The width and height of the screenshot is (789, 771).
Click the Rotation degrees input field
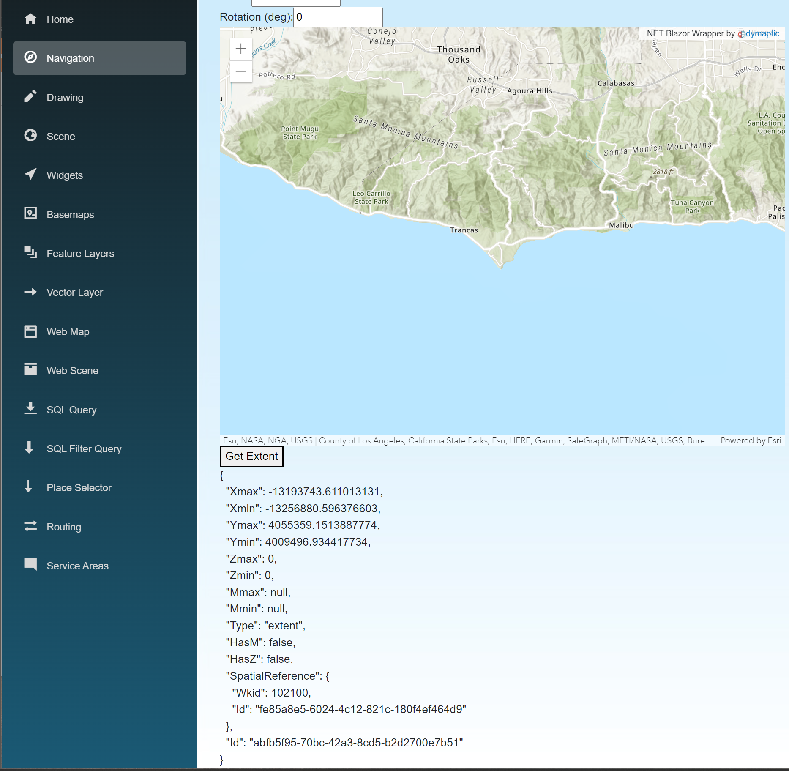pyautogui.click(x=338, y=17)
